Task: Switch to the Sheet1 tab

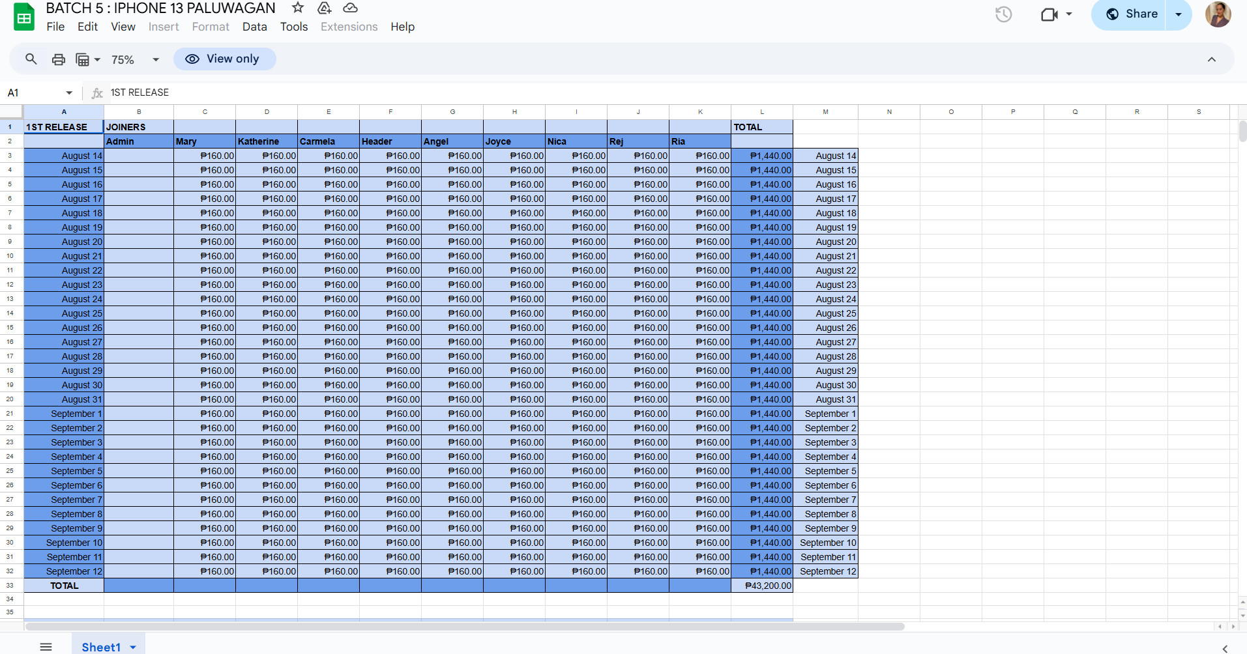Action: click(x=101, y=647)
